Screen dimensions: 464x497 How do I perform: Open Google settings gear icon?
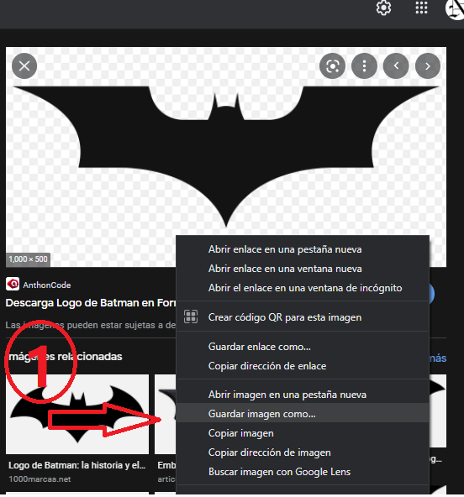tap(383, 8)
